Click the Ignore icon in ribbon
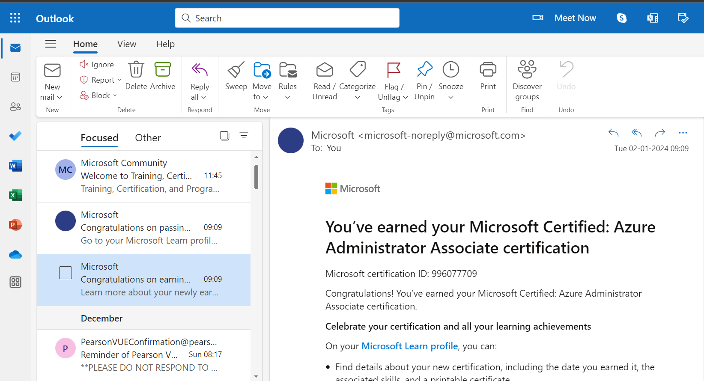This screenshot has height=381, width=704. point(84,64)
